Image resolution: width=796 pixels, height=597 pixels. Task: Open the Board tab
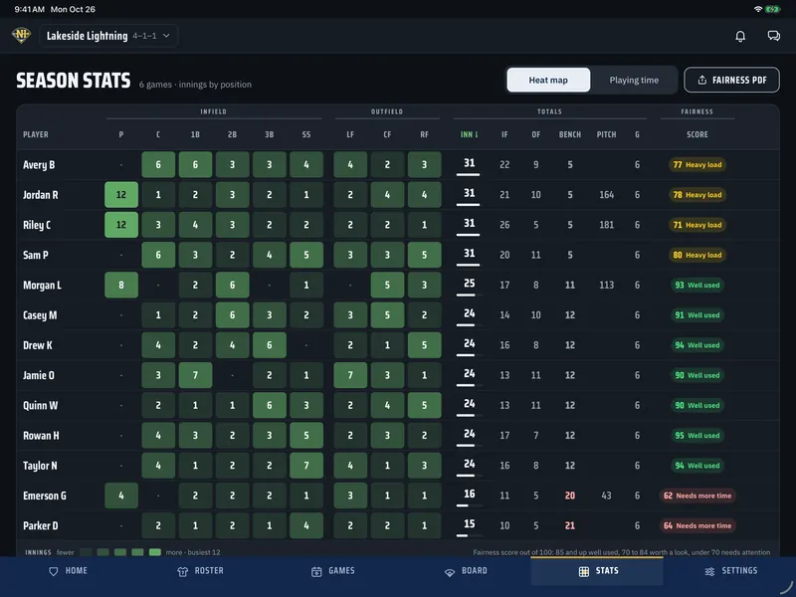point(466,571)
